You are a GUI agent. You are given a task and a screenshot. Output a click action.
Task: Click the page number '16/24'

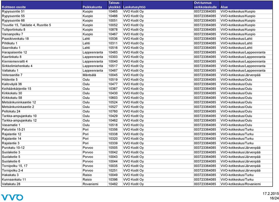(x=274, y=198)
